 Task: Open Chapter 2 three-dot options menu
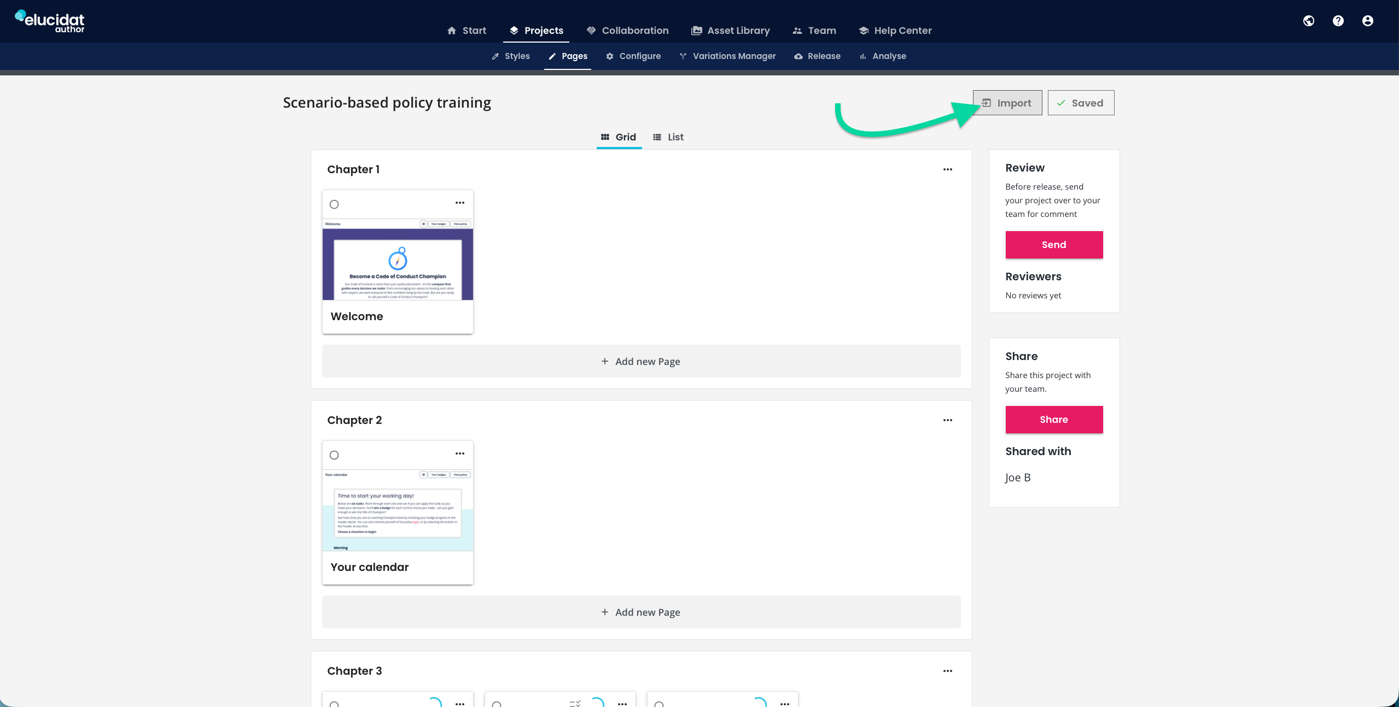pyautogui.click(x=947, y=420)
